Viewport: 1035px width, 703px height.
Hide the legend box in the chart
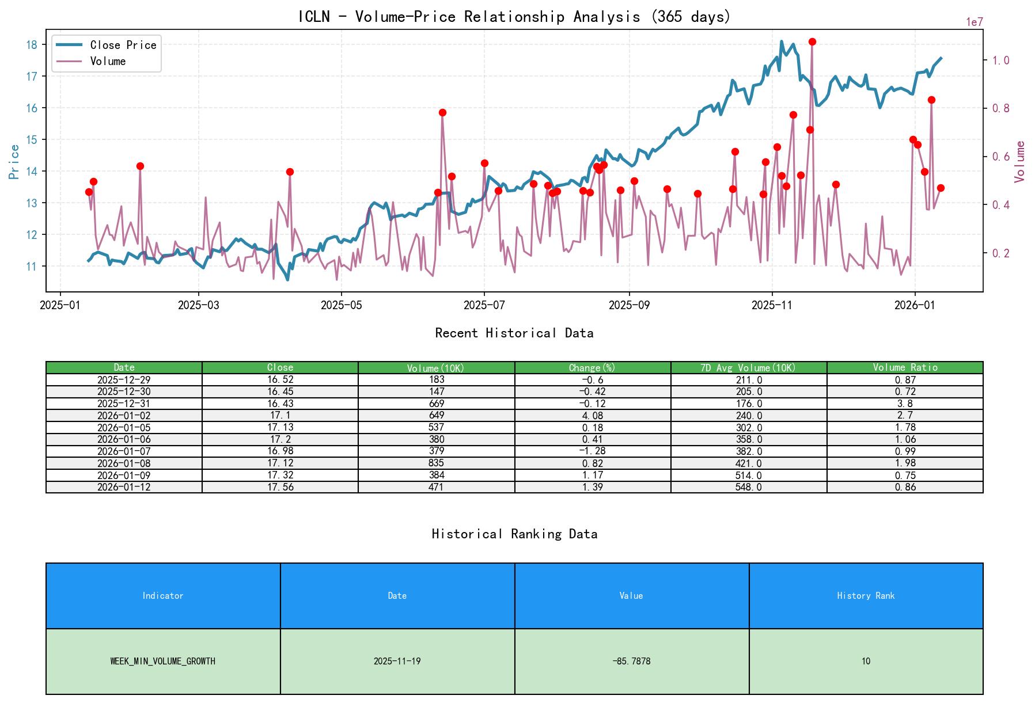point(105,53)
